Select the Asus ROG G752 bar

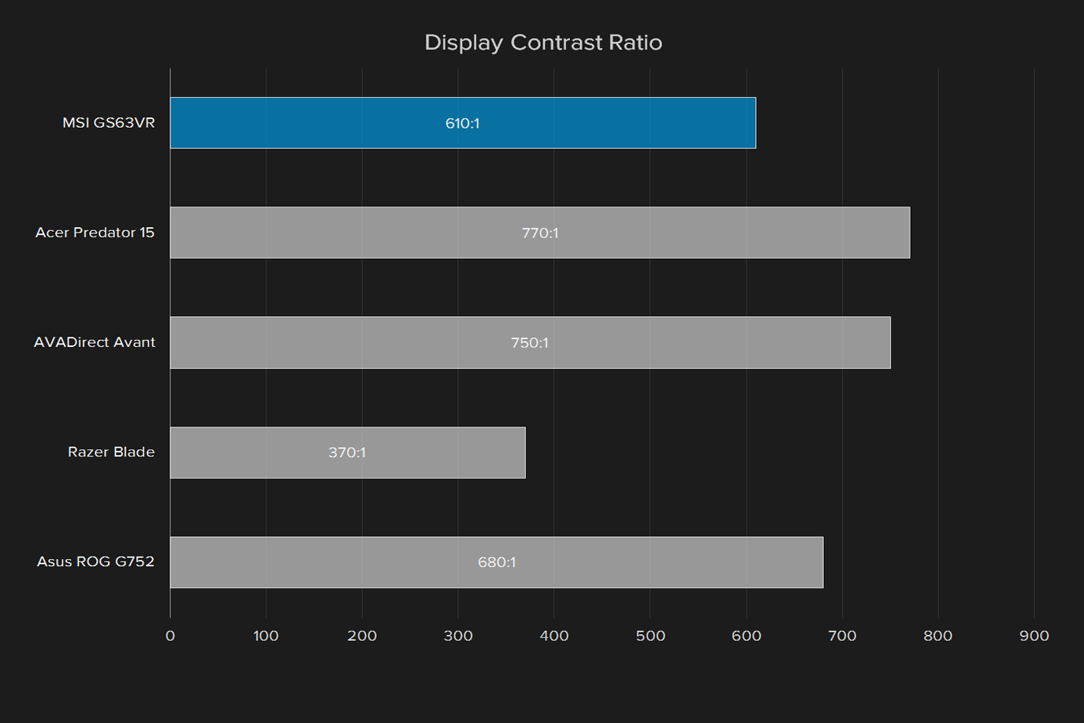(x=497, y=562)
